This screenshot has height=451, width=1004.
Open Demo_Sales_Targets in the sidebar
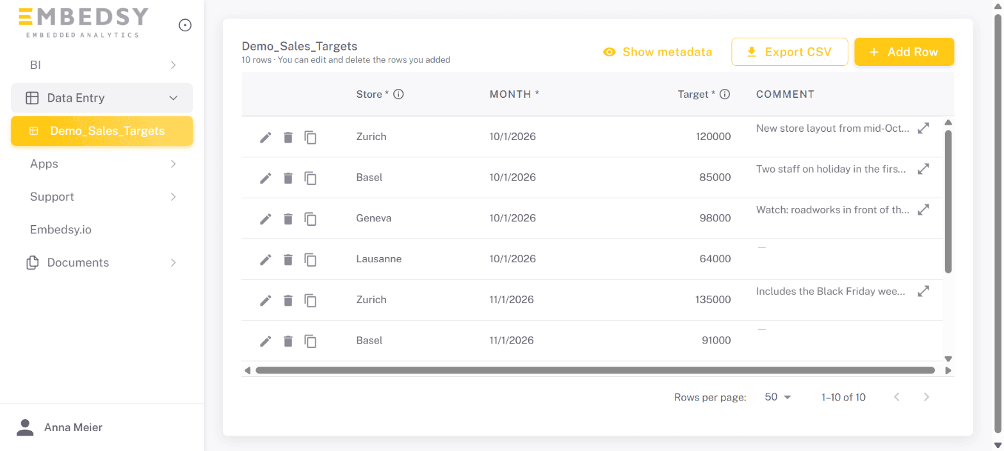(x=102, y=131)
